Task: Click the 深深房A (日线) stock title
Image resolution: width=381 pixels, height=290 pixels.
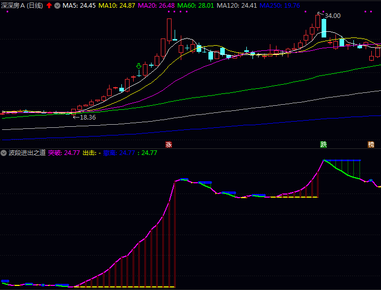Action: tap(22, 5)
